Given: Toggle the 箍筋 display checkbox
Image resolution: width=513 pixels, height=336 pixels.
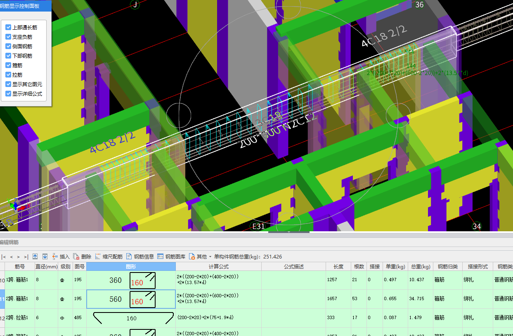Looking at the screenshot, I should click(8, 65).
